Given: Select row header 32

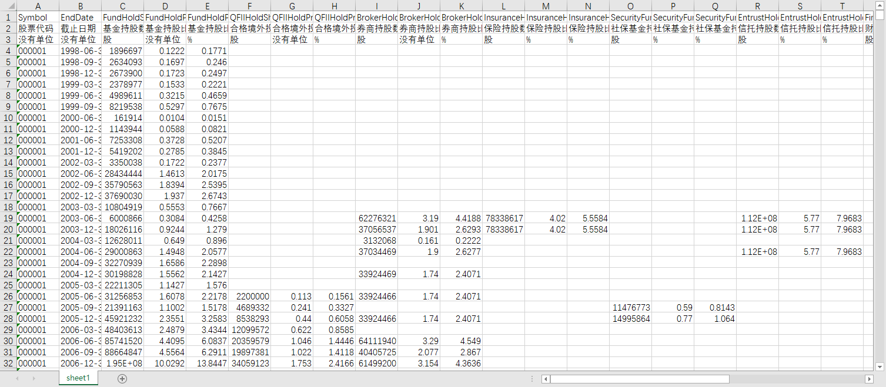Looking at the screenshot, I should coord(8,363).
